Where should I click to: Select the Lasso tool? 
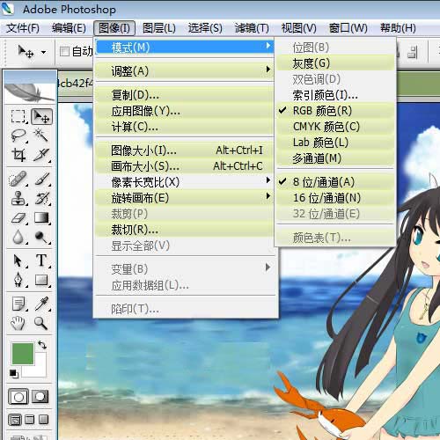pyautogui.click(x=18, y=136)
